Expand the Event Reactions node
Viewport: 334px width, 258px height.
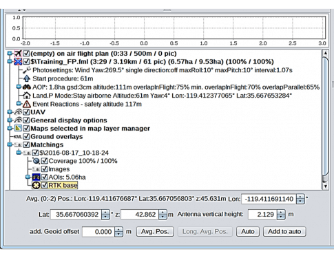(19, 104)
